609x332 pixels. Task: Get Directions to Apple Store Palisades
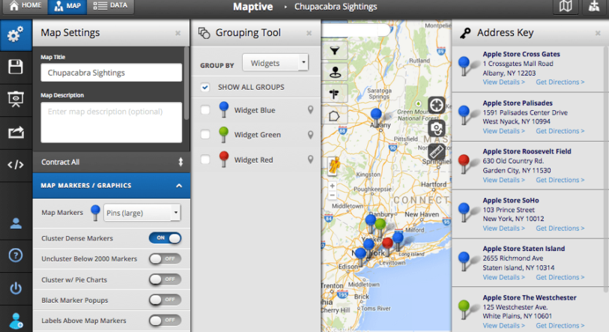[x=560, y=131]
